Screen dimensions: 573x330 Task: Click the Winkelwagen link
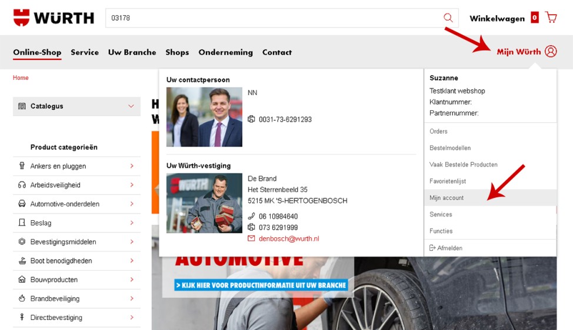point(497,18)
